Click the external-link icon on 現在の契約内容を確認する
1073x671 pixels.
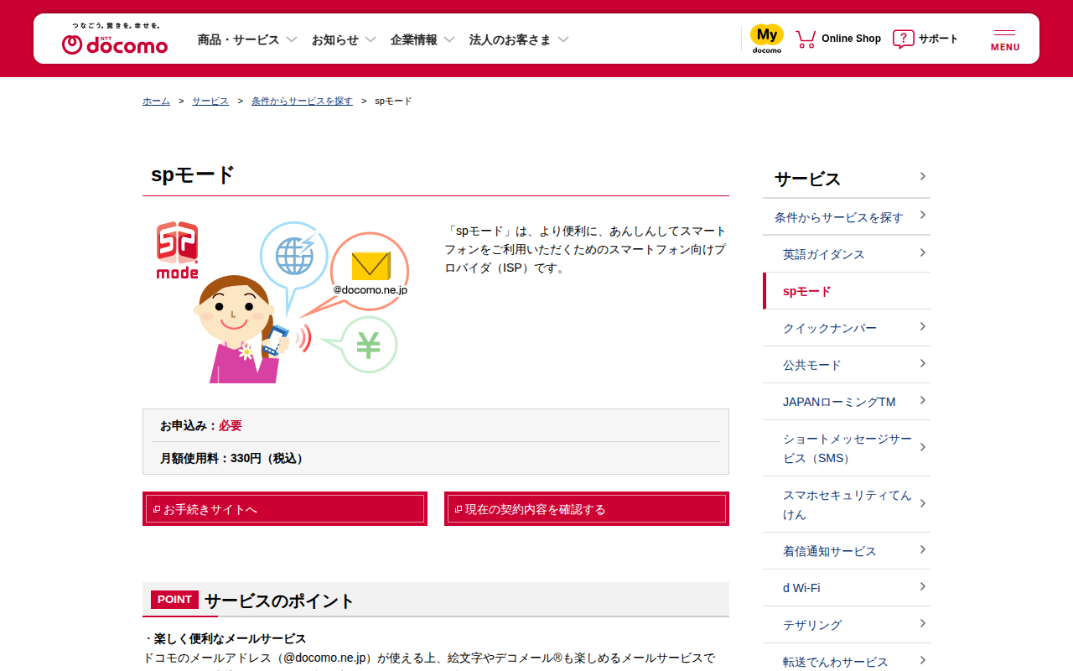tap(459, 509)
